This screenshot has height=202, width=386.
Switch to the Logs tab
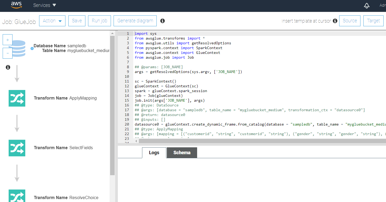[154, 153]
